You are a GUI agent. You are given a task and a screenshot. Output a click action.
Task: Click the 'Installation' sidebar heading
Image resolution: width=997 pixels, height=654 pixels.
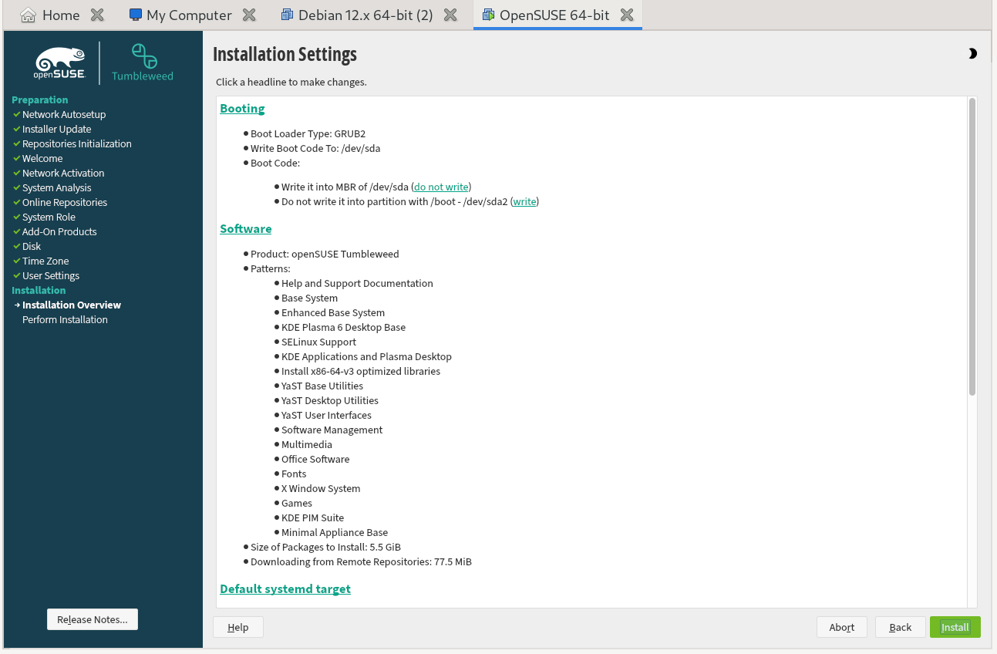(39, 291)
